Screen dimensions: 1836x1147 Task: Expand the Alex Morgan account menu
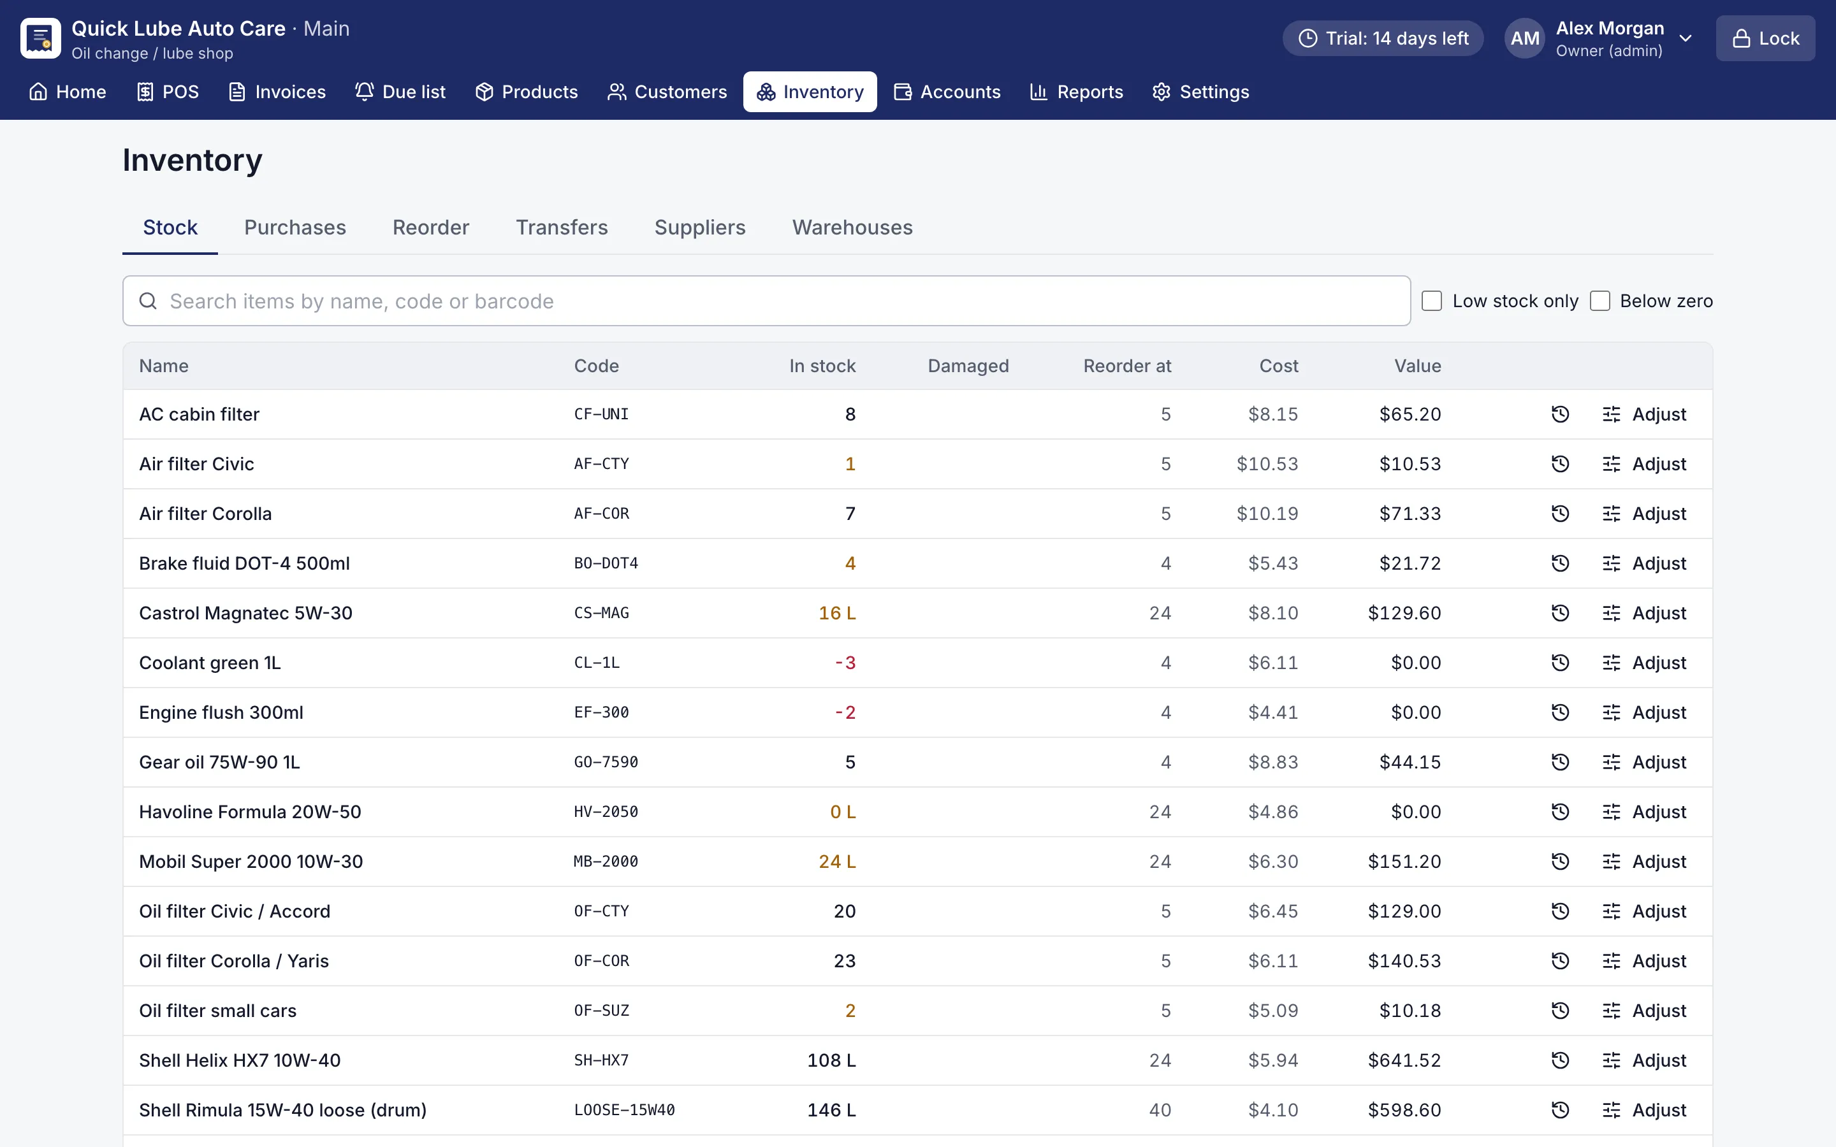click(x=1601, y=38)
